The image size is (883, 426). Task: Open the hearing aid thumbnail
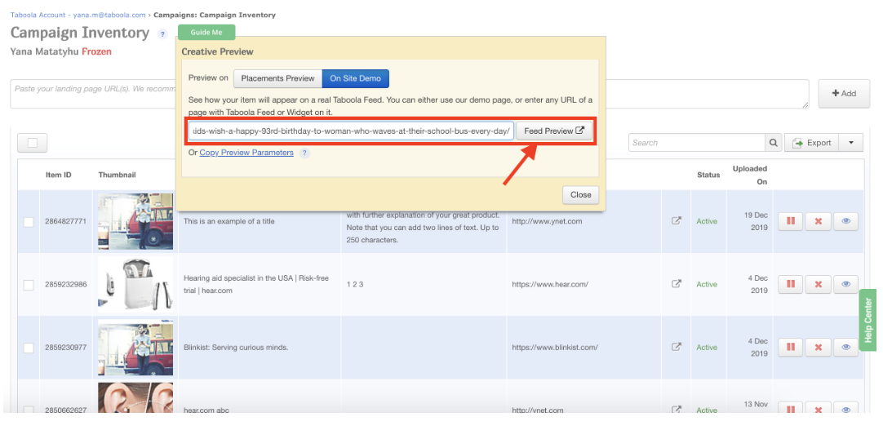coord(135,285)
